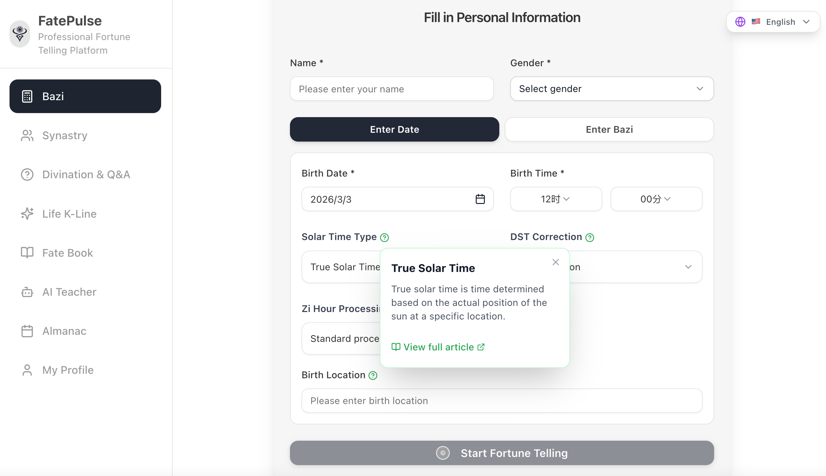Open the calendar picker for Birth Date
This screenshot has height=476, width=826.
click(480, 199)
